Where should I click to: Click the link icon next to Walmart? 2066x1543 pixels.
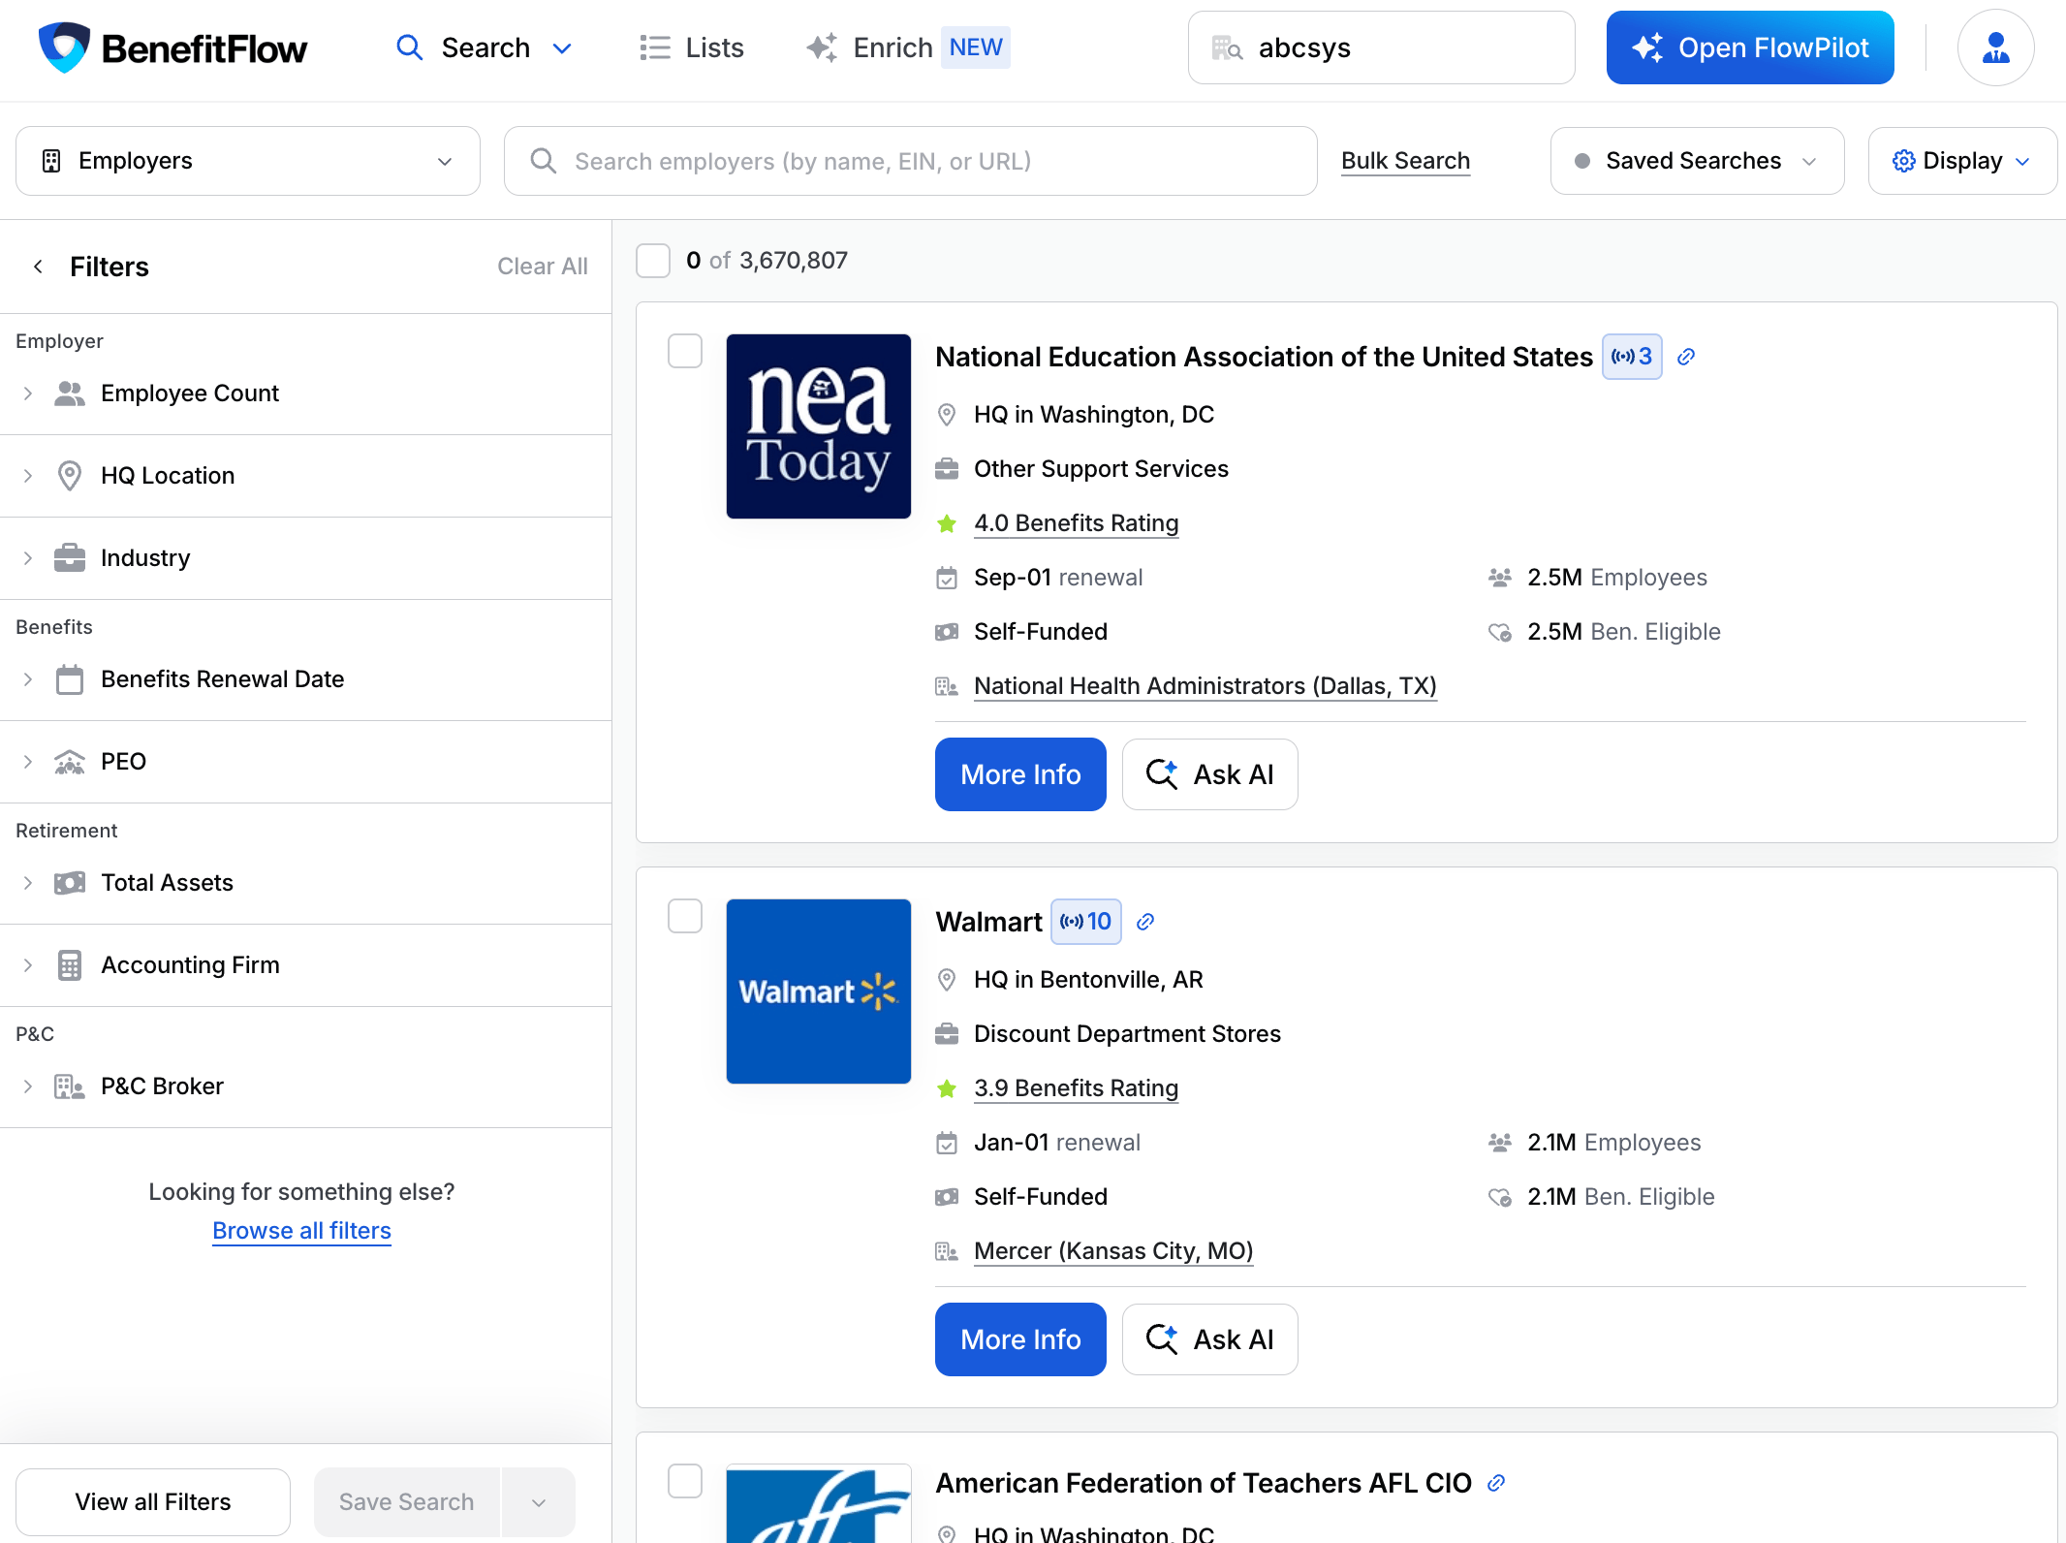tap(1145, 922)
